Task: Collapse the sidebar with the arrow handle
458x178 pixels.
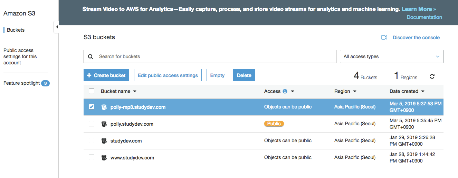Action: (x=57, y=27)
